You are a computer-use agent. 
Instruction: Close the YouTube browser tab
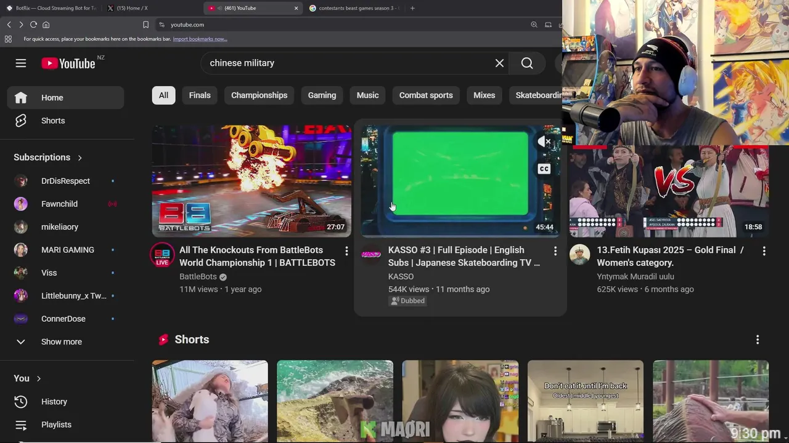click(x=296, y=8)
